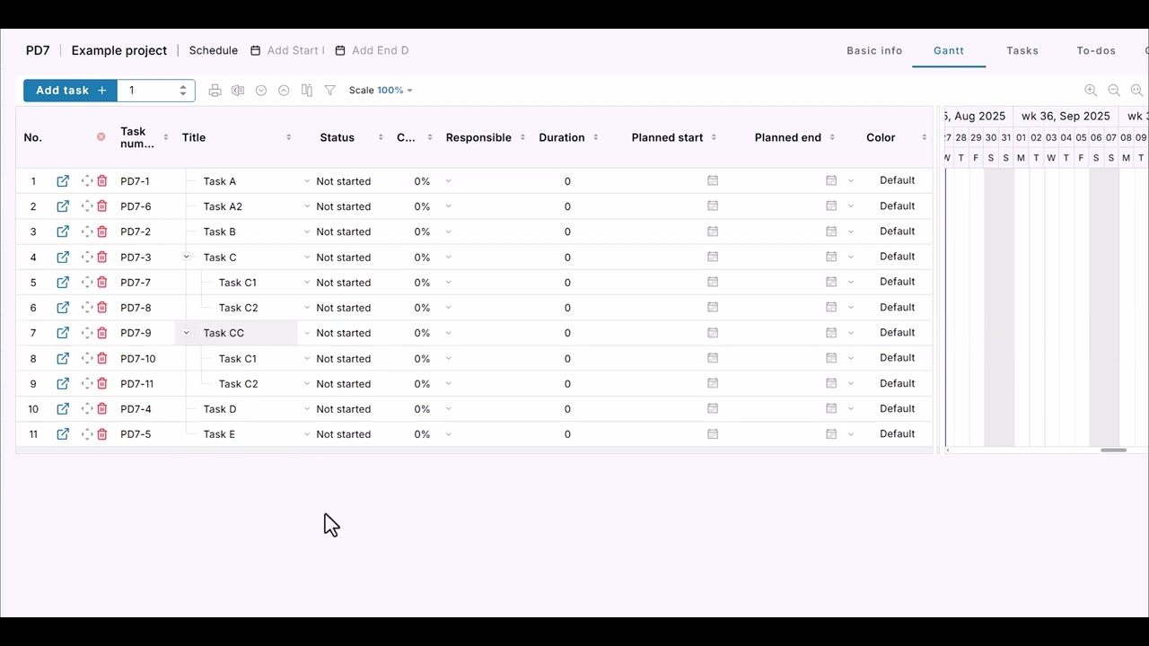Open planned end dropdown arrow for PD7-8

pyautogui.click(x=851, y=308)
